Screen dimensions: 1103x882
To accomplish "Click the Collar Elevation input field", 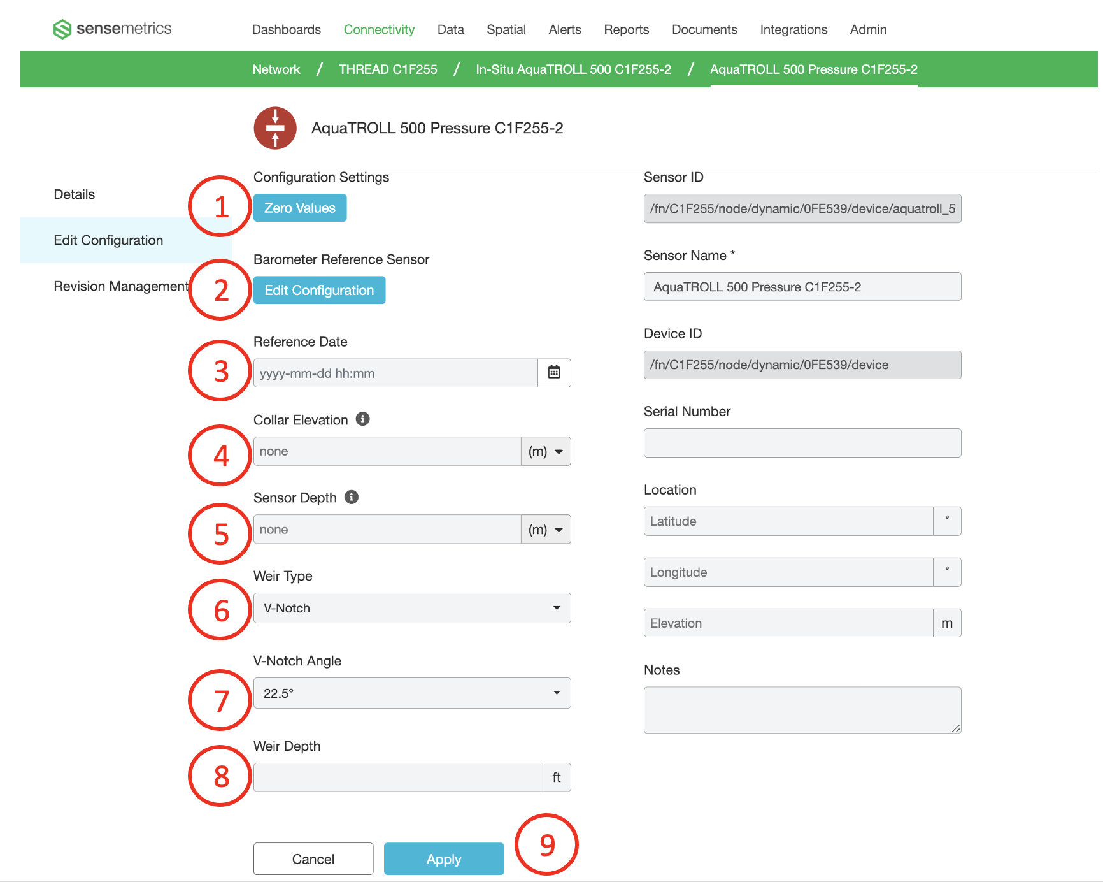I will (x=387, y=451).
